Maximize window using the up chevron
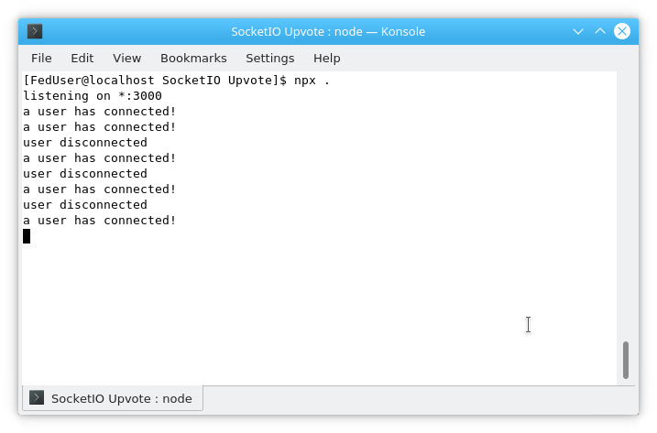 pyautogui.click(x=600, y=31)
